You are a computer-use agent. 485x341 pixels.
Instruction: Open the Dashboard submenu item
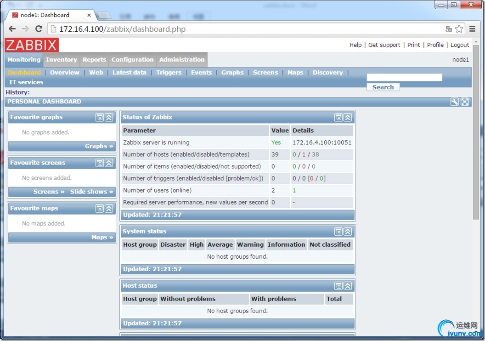coord(24,73)
